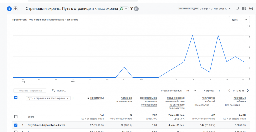256x132 pixels.
Task: Click the 37 (22,98 %) views cell
Action: [x=97, y=125]
